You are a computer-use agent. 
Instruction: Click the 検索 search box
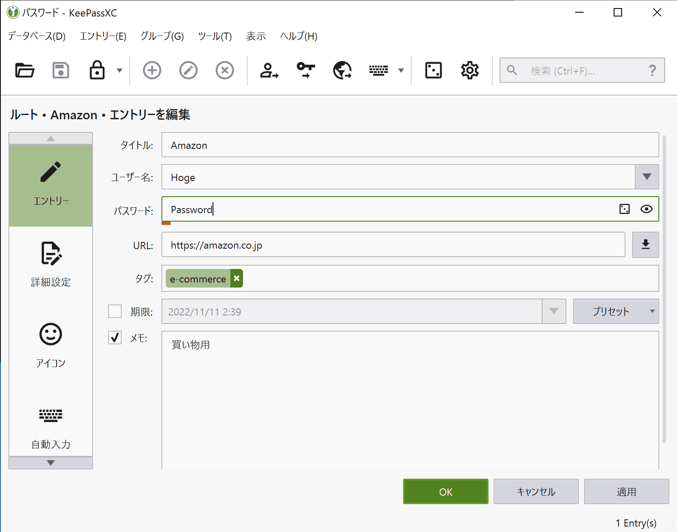pos(582,70)
